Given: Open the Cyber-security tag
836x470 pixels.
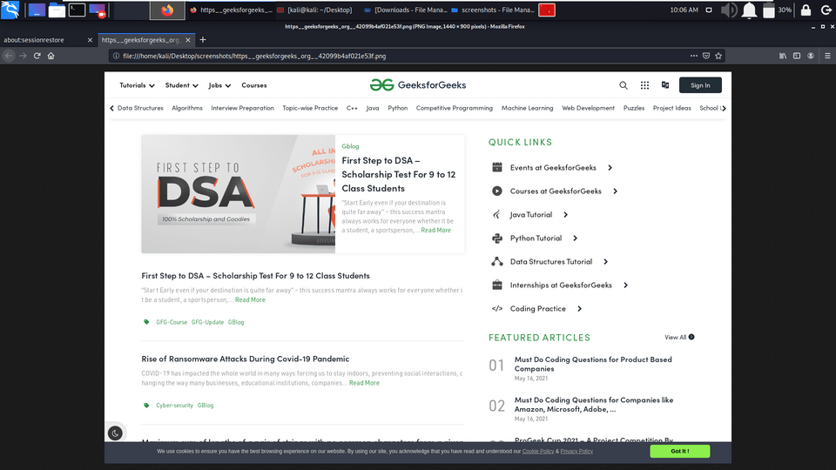Looking at the screenshot, I should 174,406.
